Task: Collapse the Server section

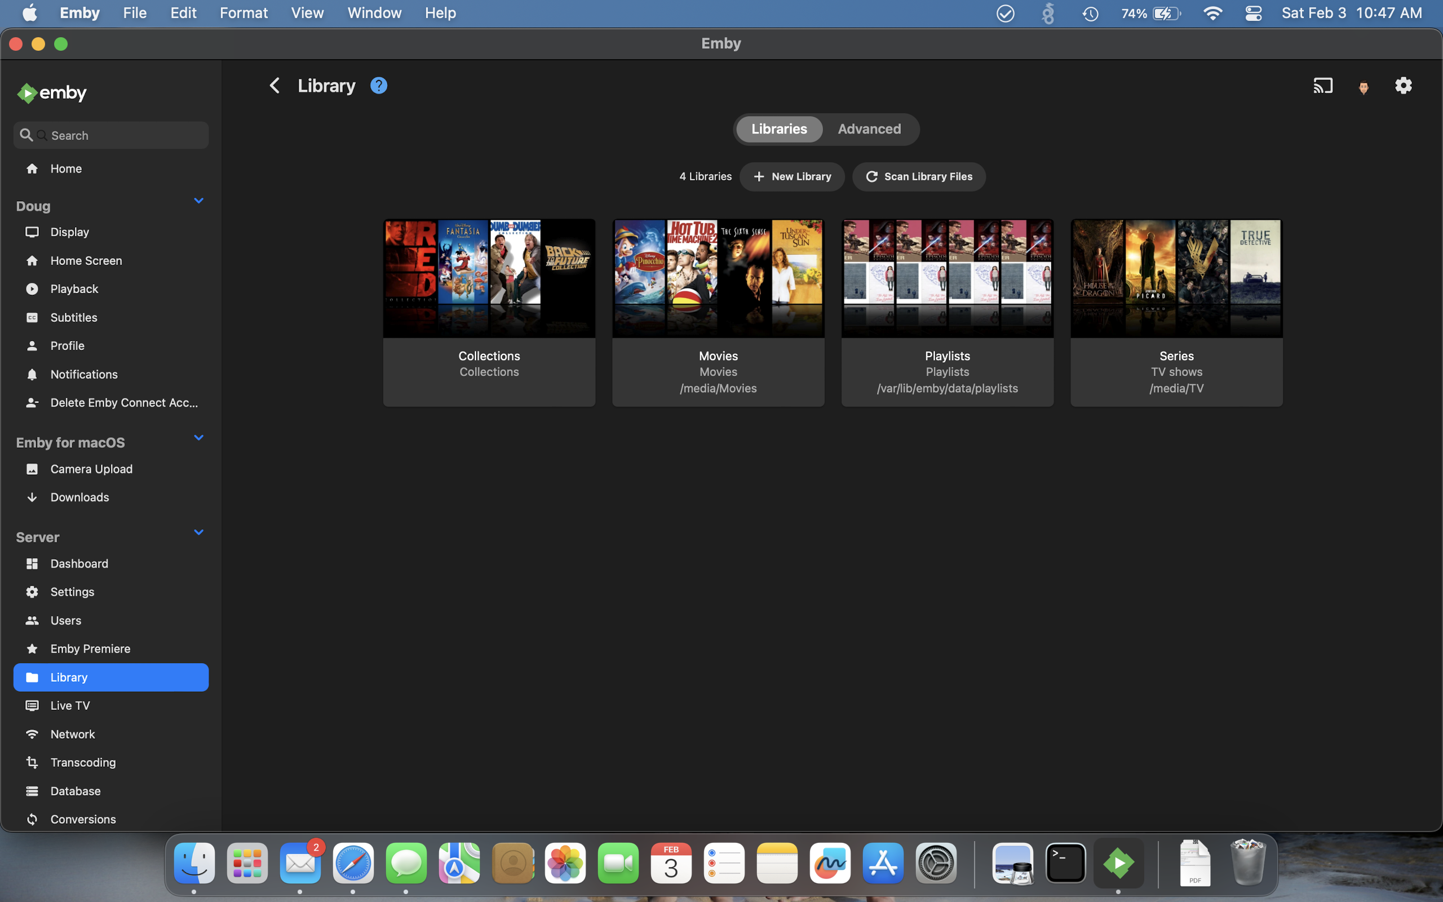Action: coord(198,532)
